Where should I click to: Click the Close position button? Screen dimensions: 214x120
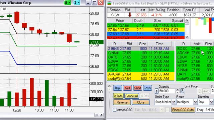tap(141, 102)
